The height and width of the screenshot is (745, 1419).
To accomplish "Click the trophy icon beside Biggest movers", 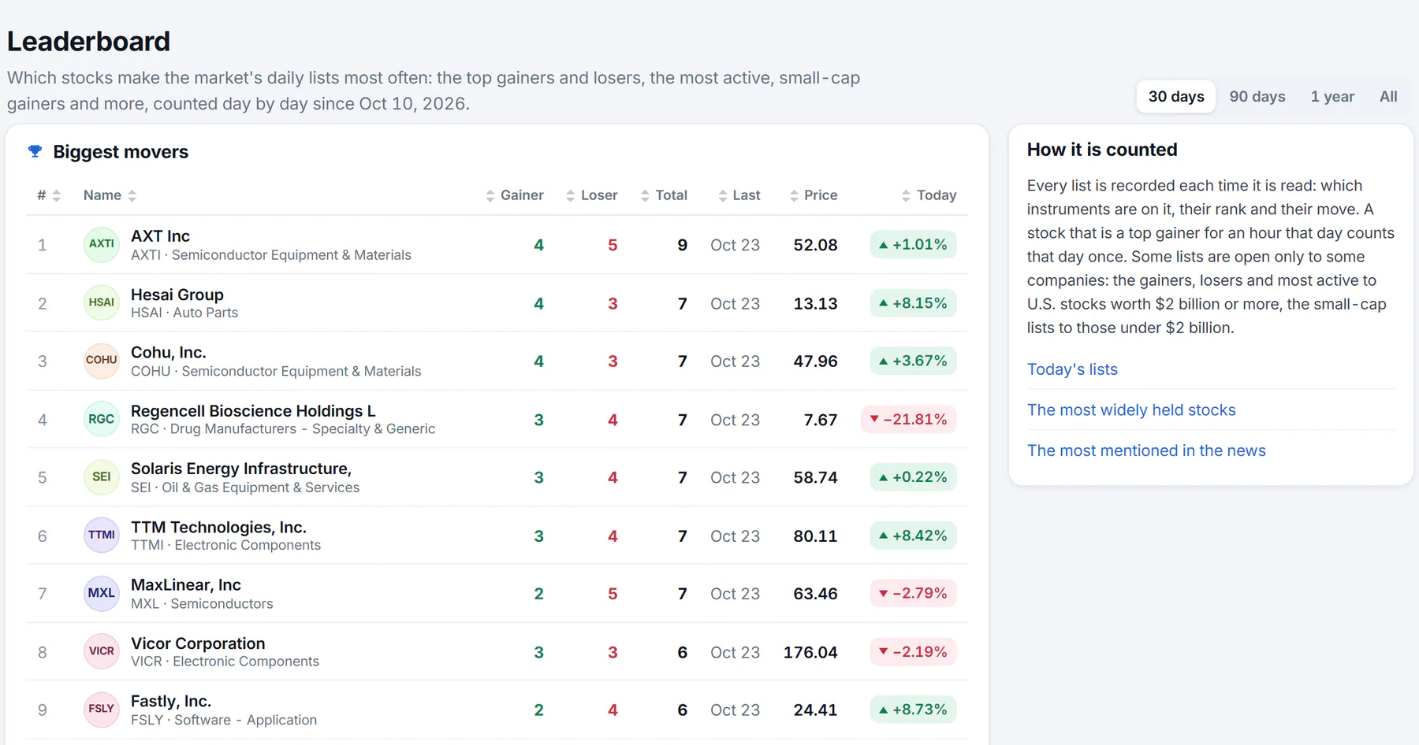I will pyautogui.click(x=35, y=151).
